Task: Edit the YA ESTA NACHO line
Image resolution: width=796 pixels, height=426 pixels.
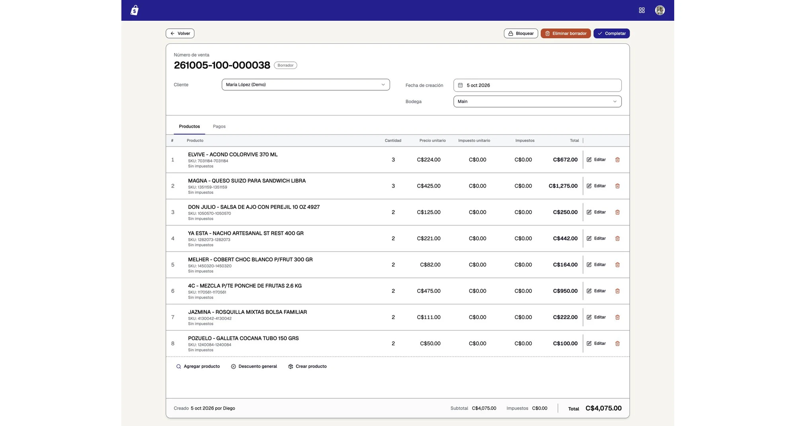Action: click(x=596, y=238)
